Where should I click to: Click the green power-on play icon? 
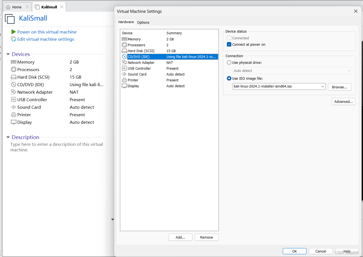click(13, 32)
